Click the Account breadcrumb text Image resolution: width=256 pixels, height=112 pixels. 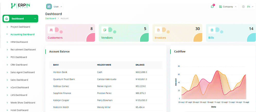pyautogui.click(x=64, y=18)
